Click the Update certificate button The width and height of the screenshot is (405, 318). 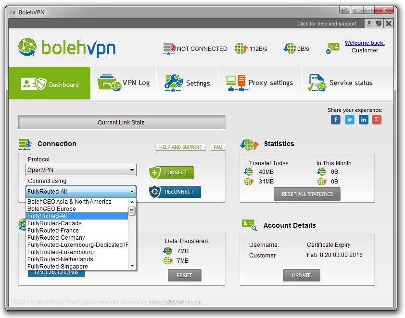point(302,275)
